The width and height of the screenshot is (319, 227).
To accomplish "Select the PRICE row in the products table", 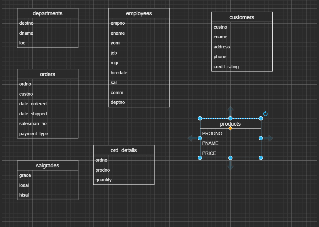I will pos(209,153).
